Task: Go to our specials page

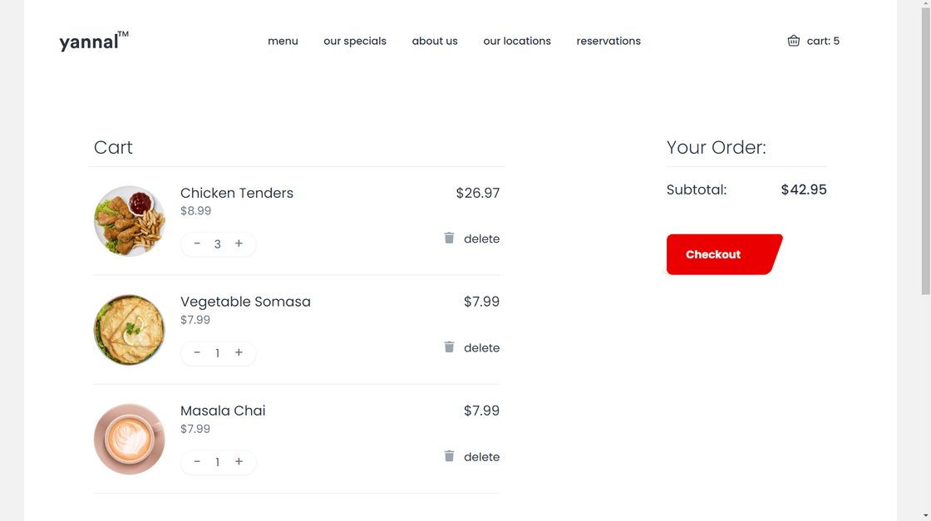Action: [x=355, y=41]
